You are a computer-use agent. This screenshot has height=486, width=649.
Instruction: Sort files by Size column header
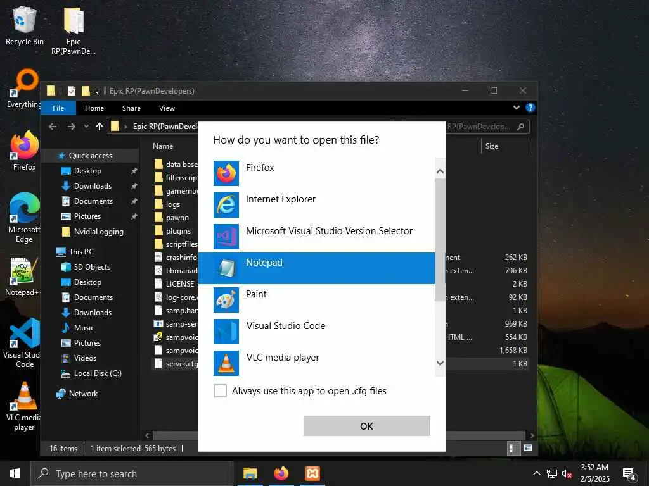(x=492, y=146)
